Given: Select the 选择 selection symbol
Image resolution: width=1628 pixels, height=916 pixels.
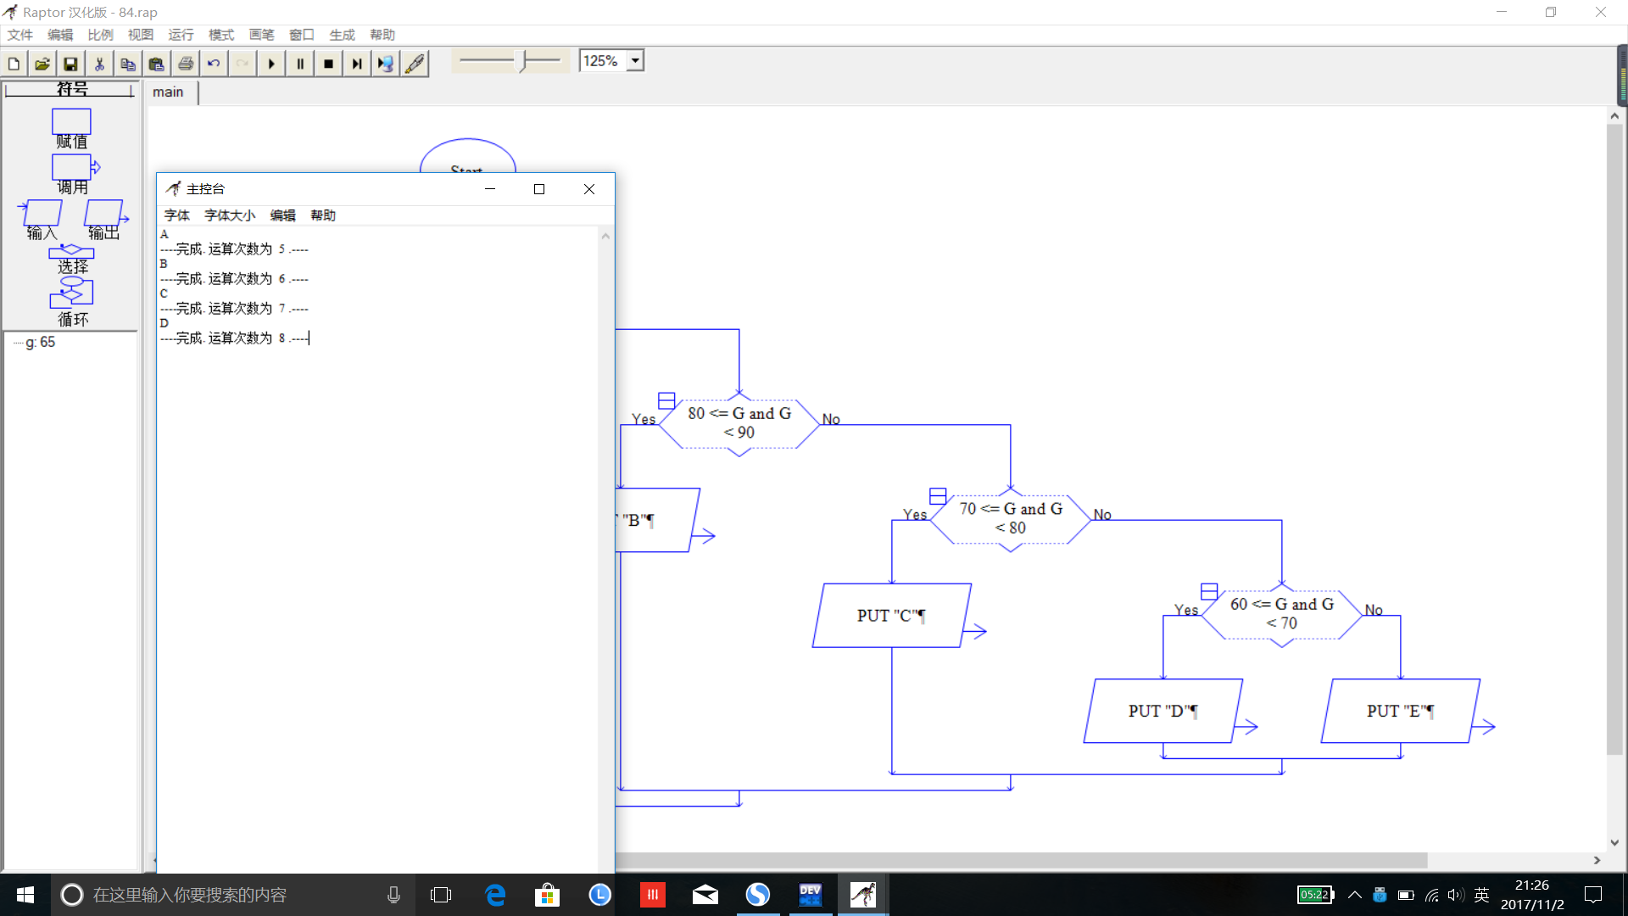Looking at the screenshot, I should pos(72,252).
